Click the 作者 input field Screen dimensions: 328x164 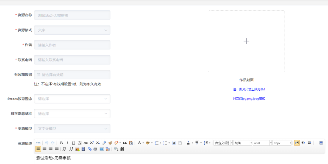coord(72,45)
